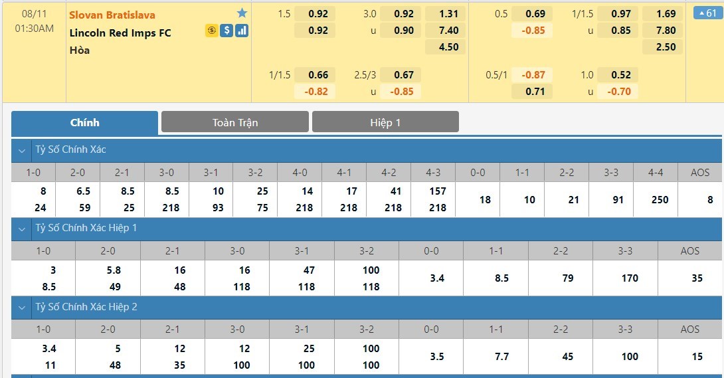Choose 7.7 odds for second-half 1-1
The height and width of the screenshot is (378, 724).
(x=501, y=357)
